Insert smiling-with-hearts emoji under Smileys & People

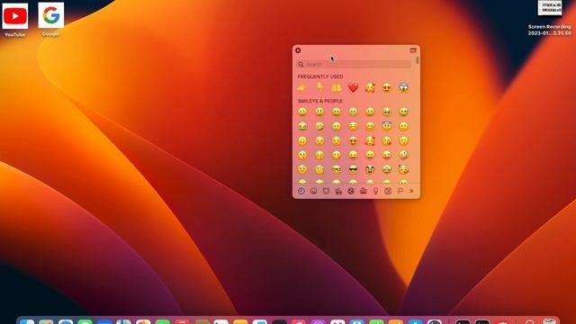click(370, 140)
